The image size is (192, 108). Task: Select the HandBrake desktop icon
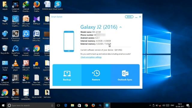click(x=26, y=79)
